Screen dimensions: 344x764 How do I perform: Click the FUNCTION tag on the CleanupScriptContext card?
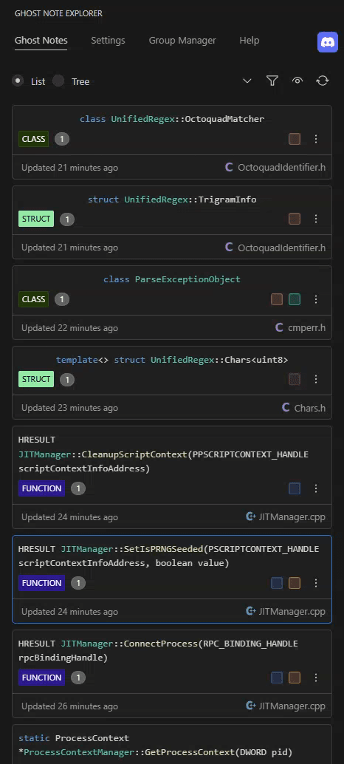(41, 488)
